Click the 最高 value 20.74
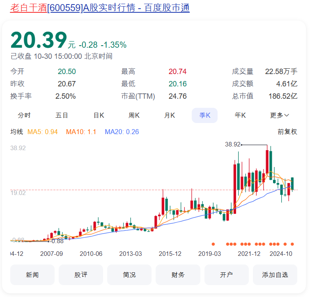This screenshot has width=310, height=297. [x=177, y=72]
